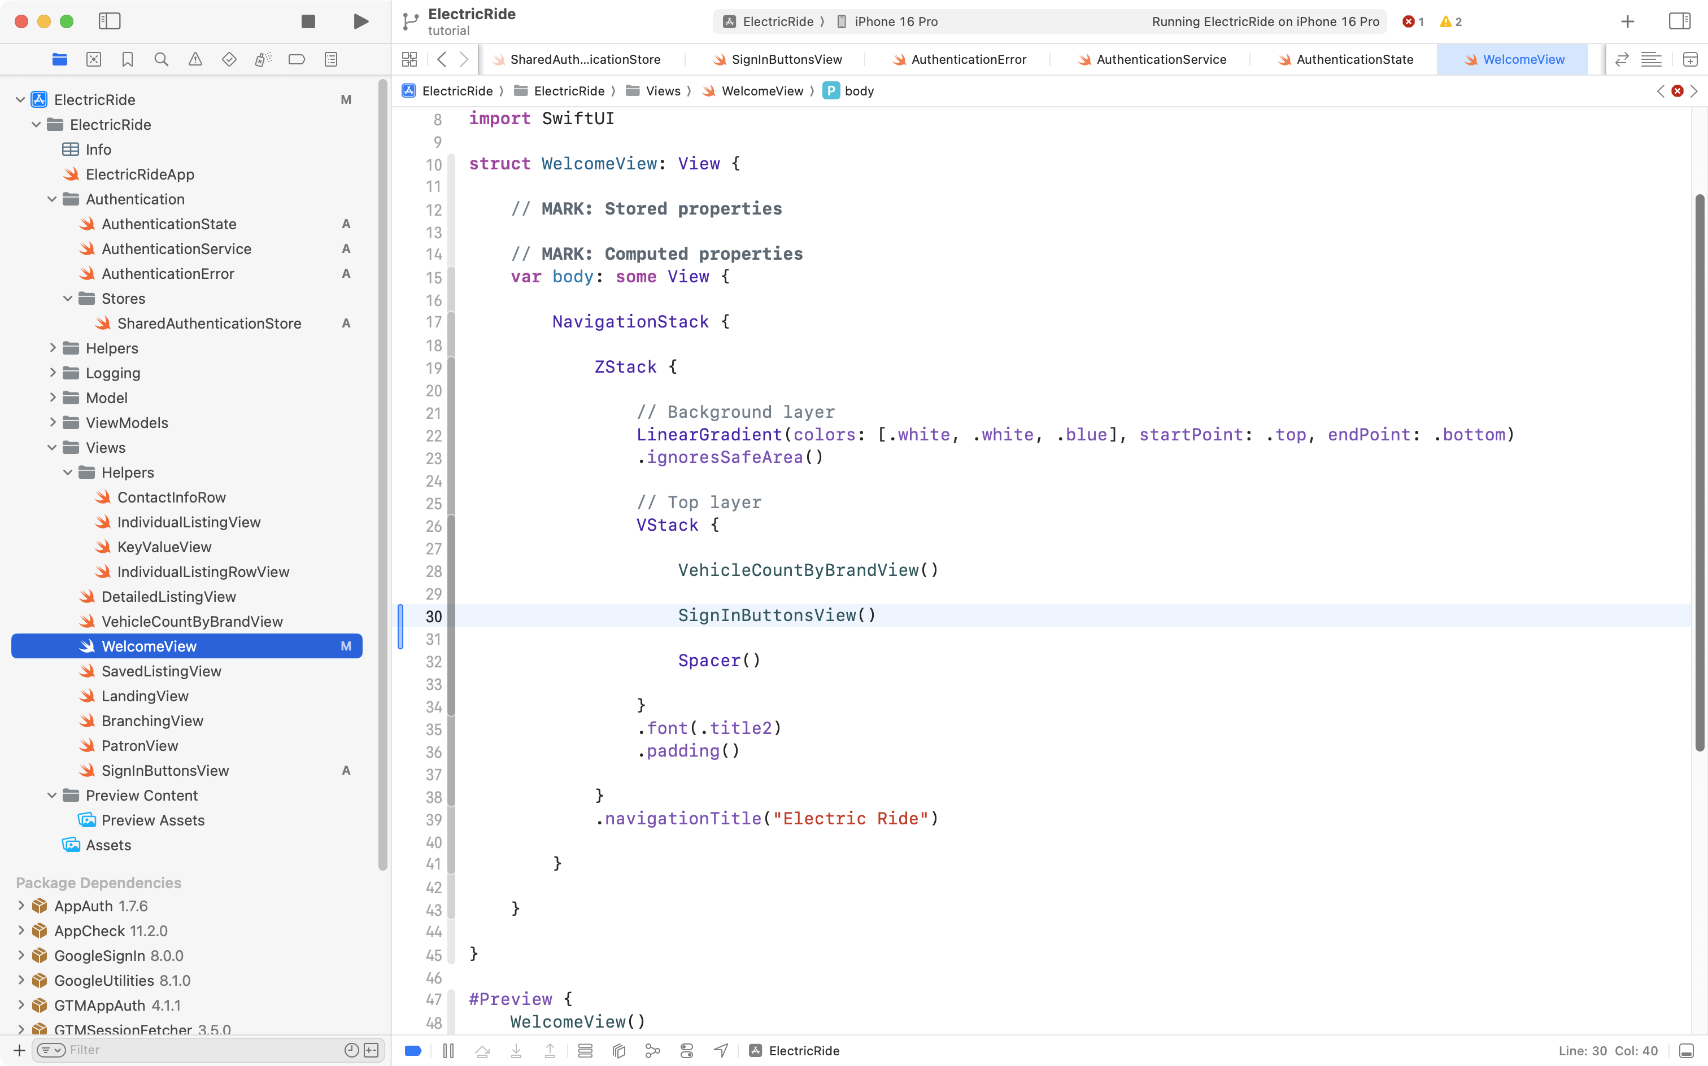
Task: Click the simulate location arrow icon
Action: pyautogui.click(x=721, y=1051)
